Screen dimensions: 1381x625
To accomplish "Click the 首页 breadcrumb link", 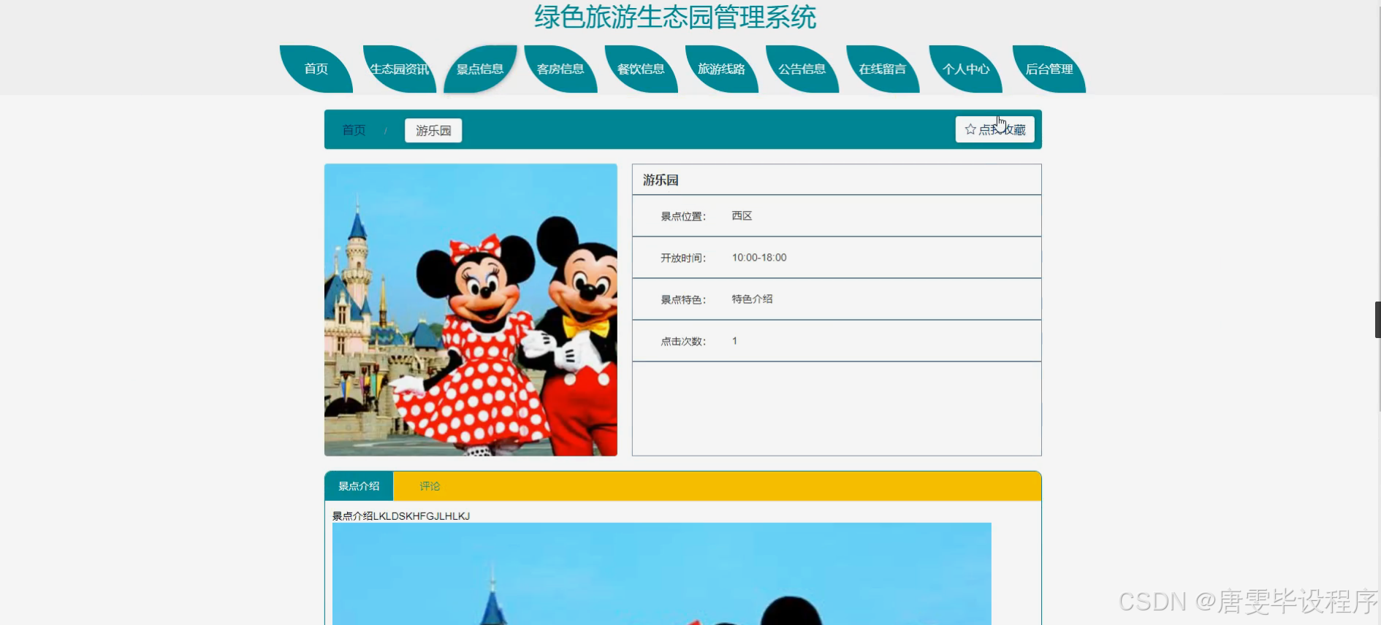I will 354,130.
